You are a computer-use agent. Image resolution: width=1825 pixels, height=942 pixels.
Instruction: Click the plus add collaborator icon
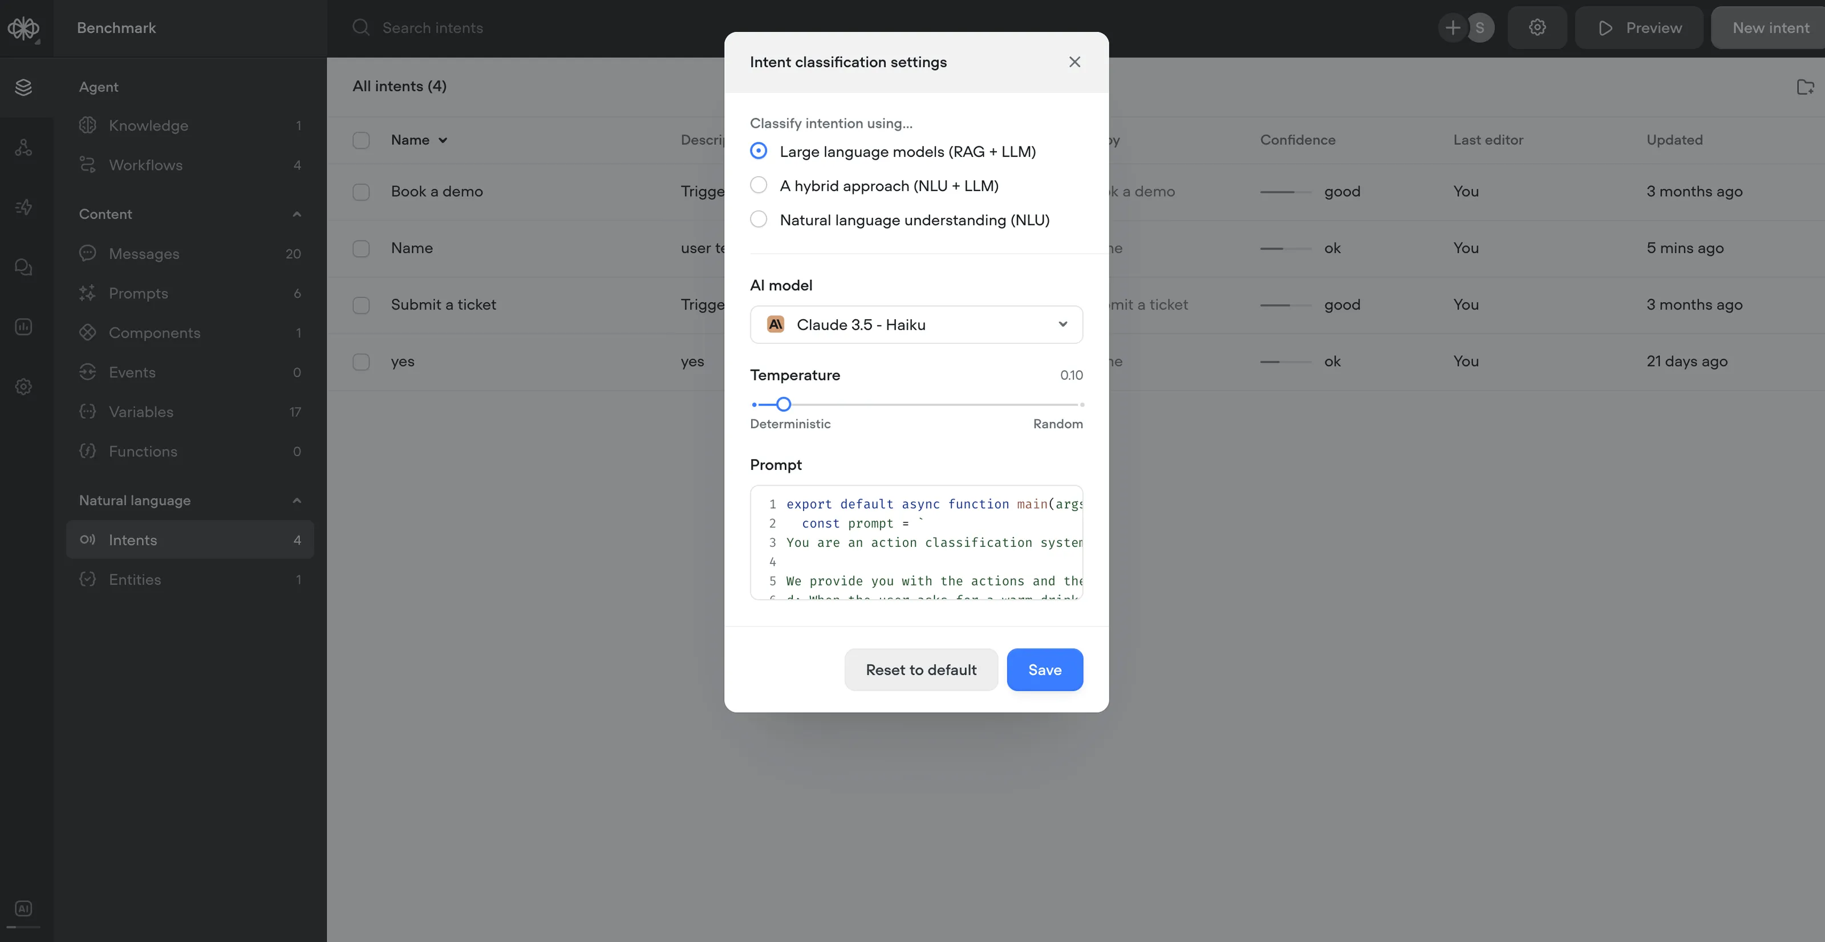tap(1453, 27)
